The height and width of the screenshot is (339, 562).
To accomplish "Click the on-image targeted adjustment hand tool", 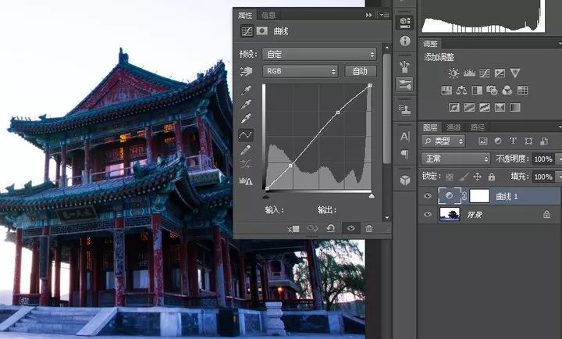I will point(247,71).
